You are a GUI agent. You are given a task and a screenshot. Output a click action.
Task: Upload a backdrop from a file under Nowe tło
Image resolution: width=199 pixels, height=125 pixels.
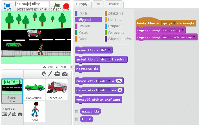tap(14, 114)
